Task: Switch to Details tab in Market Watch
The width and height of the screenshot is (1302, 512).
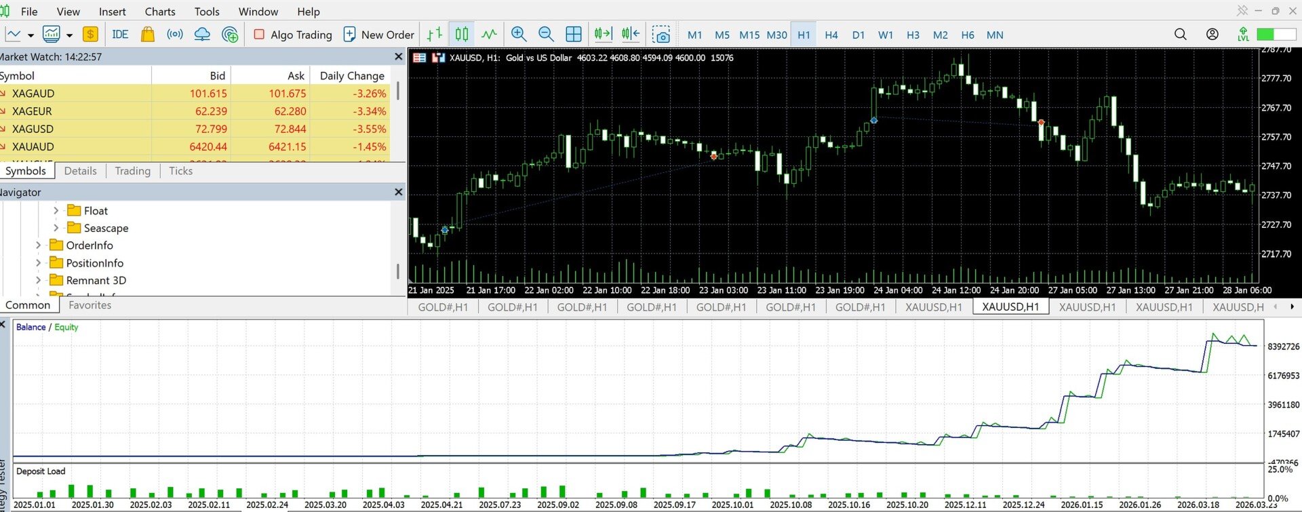Action: (x=80, y=171)
